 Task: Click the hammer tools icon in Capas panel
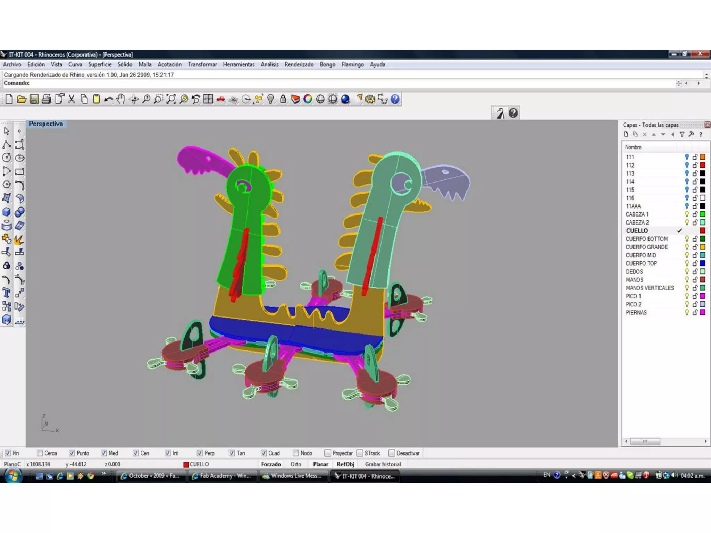point(691,135)
